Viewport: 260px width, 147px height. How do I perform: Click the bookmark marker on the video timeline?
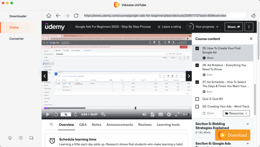click(x=136, y=108)
